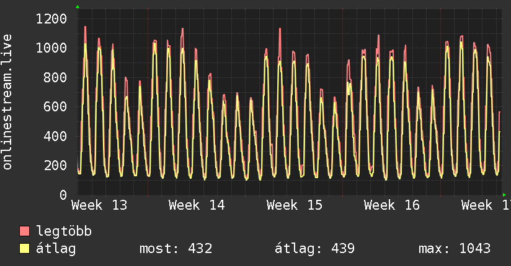The image size is (511, 266).
Task: Click the 1000 y-axis tick label
Action: click(51, 48)
